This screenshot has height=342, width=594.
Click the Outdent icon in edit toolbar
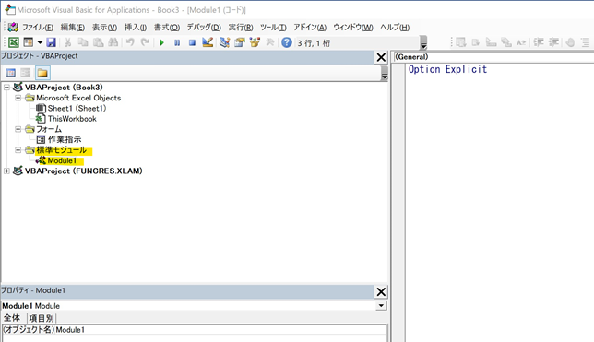pyautogui.click(x=553, y=42)
